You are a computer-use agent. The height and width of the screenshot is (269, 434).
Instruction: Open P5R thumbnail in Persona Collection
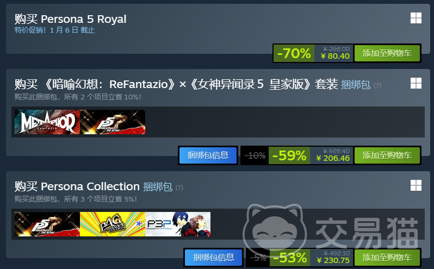[x=47, y=224]
